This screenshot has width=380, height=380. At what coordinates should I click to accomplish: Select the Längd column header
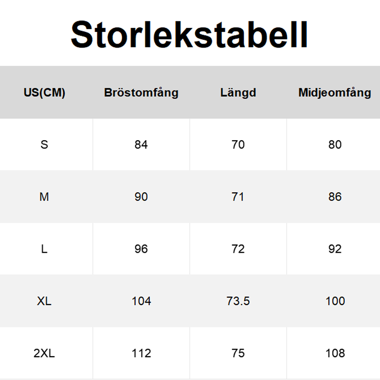coord(238,93)
